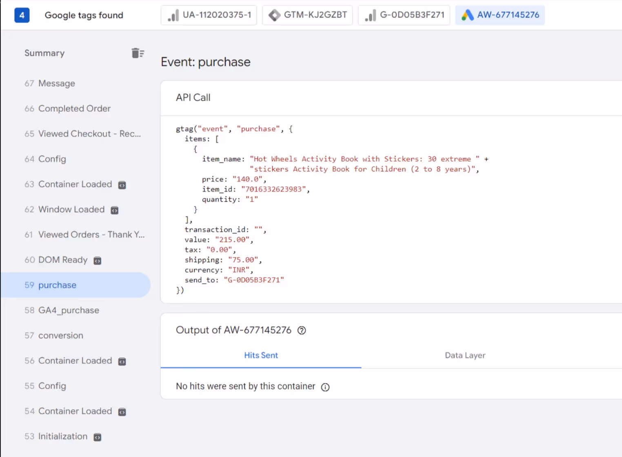Click the shipping value "75.00"

[x=243, y=260]
